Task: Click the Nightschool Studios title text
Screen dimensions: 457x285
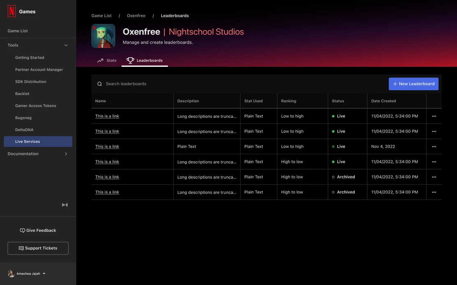Action: coord(206,32)
